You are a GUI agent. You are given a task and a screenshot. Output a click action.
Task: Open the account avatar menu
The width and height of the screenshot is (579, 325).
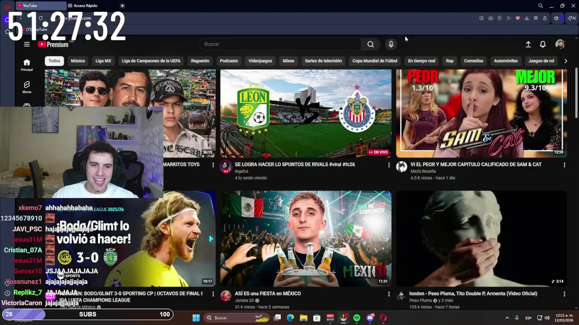560,44
